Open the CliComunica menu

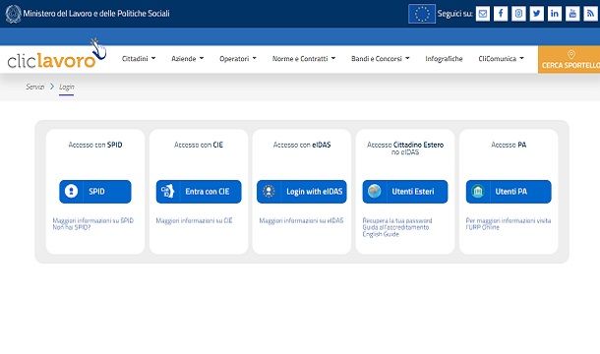click(x=501, y=59)
